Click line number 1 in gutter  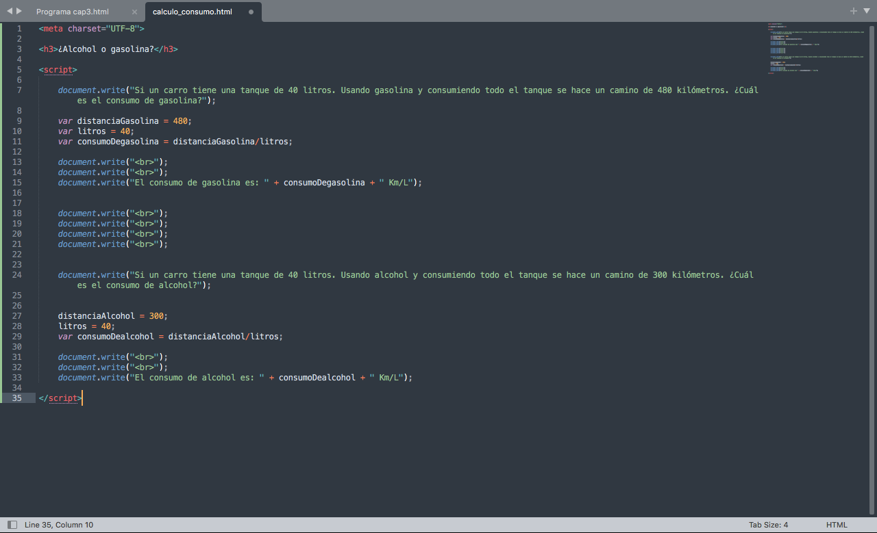19,29
